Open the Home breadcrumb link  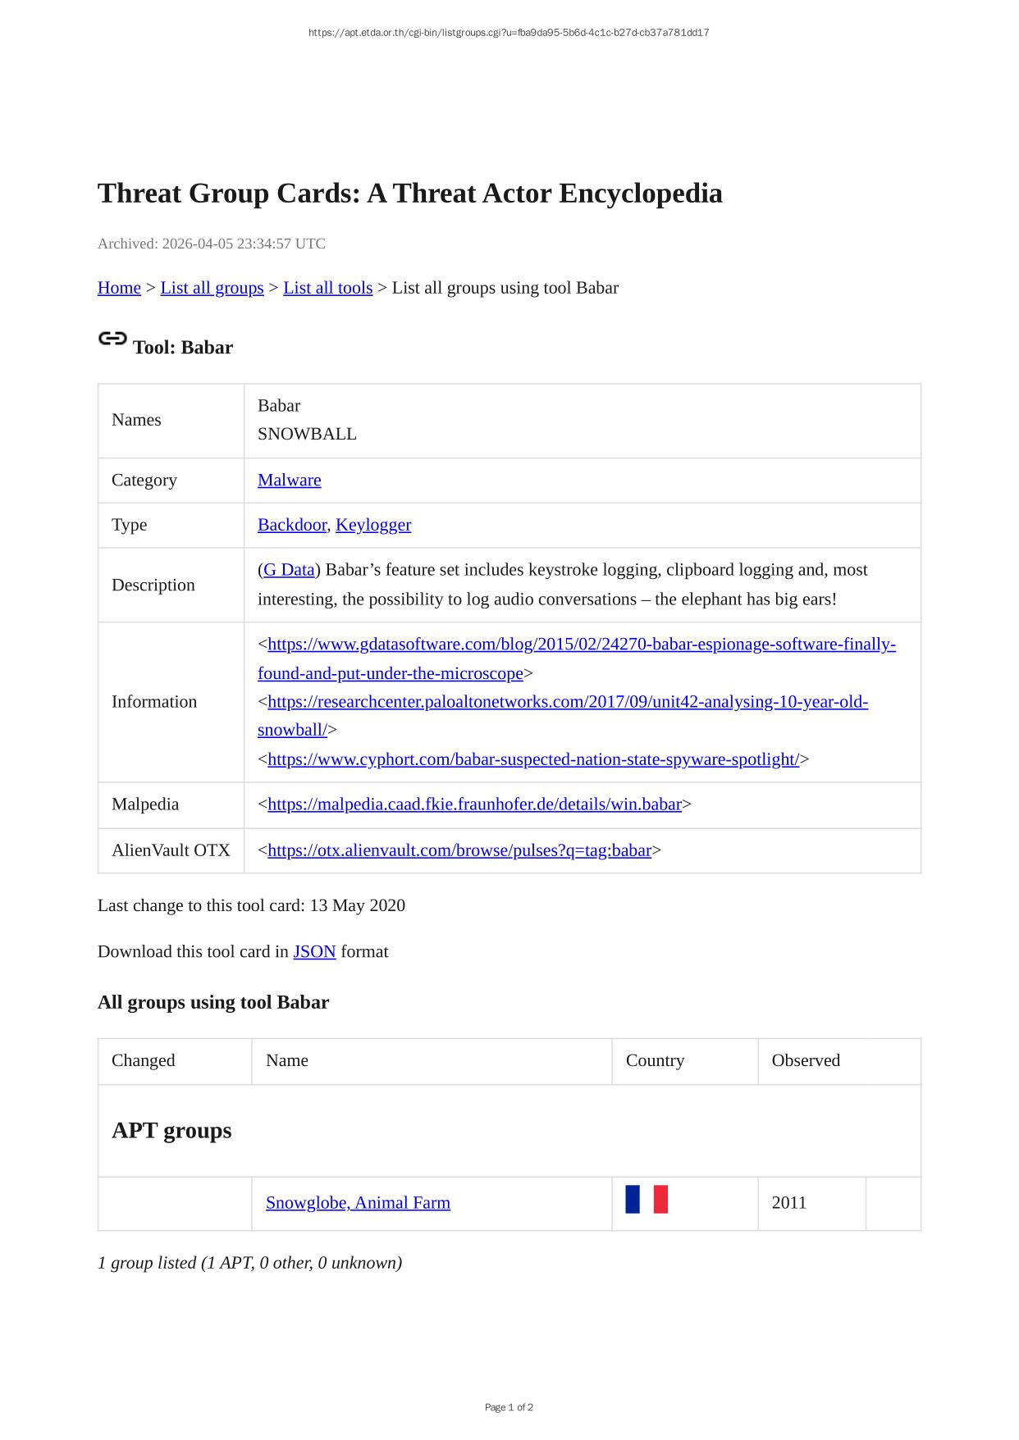pos(119,288)
